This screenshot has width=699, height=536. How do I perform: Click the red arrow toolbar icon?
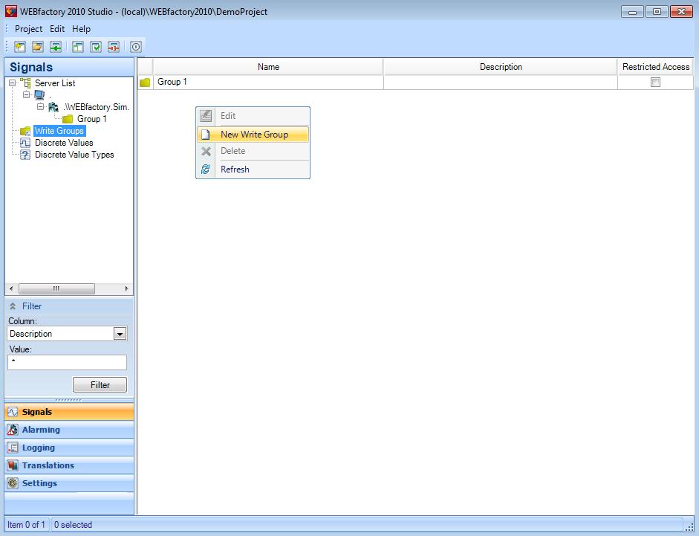pos(114,47)
